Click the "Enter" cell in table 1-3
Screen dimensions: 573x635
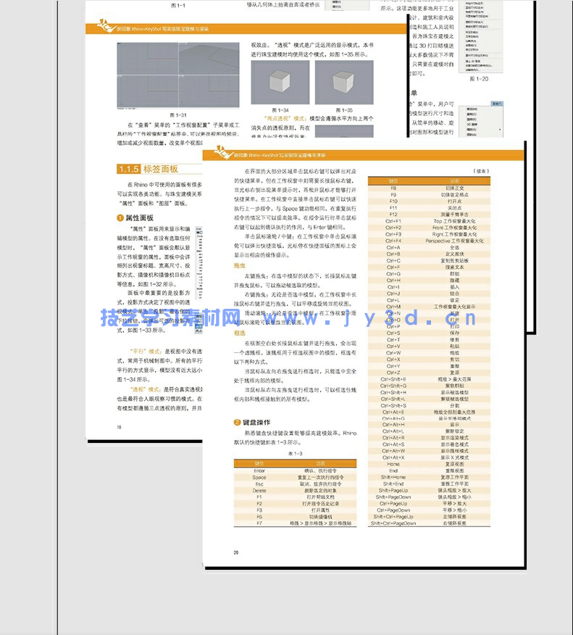click(x=259, y=470)
